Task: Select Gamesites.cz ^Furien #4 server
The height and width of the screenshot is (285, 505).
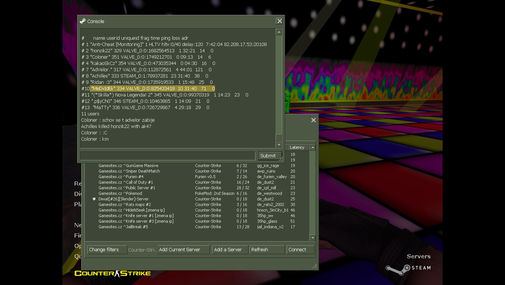Action: tap(197, 177)
